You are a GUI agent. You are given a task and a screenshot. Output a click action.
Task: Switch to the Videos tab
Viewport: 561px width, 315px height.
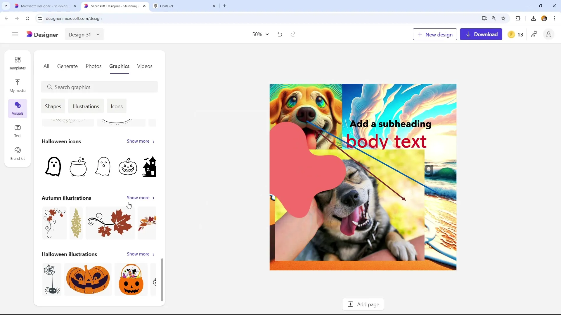coord(145,66)
